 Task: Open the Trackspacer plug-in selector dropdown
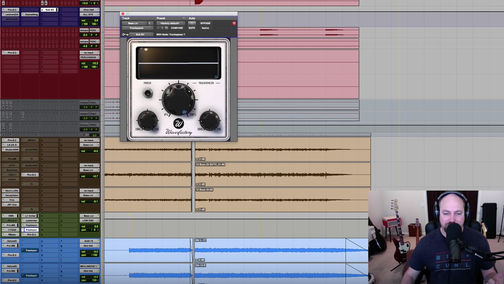point(137,28)
